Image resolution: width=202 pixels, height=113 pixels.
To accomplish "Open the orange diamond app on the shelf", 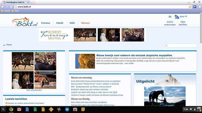I will [51, 109].
